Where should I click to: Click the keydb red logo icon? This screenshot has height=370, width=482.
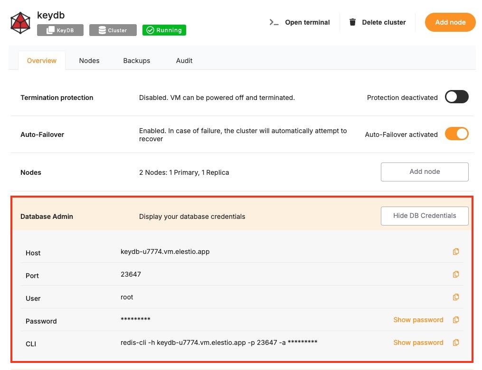pyautogui.click(x=20, y=22)
